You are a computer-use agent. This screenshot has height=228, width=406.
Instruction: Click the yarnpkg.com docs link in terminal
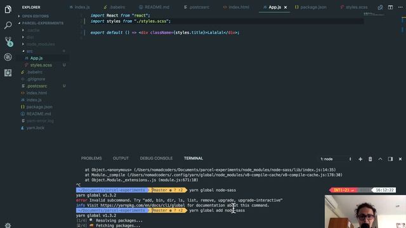point(143,205)
